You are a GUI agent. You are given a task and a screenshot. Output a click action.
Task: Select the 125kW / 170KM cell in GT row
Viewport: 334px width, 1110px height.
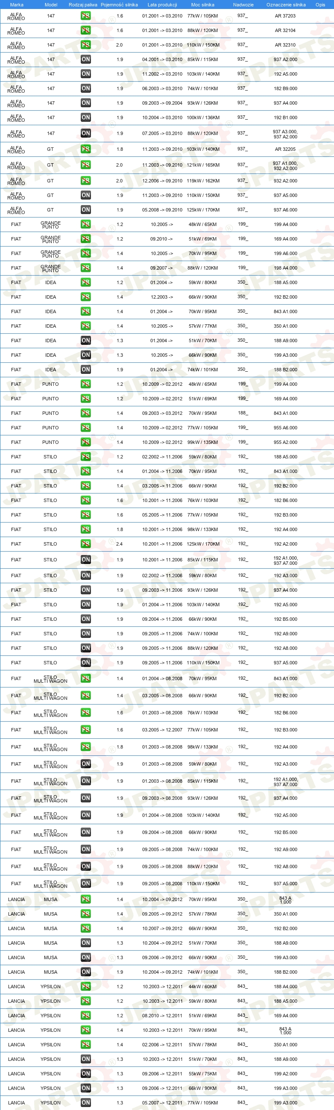[203, 210]
